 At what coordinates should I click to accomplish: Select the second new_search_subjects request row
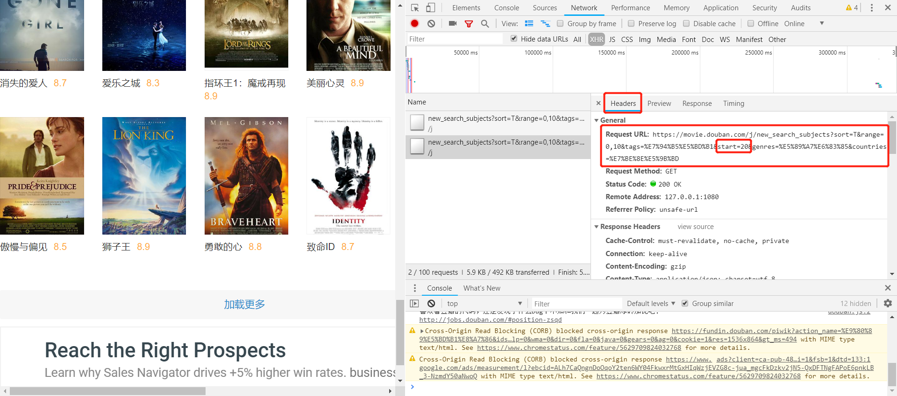click(x=498, y=147)
